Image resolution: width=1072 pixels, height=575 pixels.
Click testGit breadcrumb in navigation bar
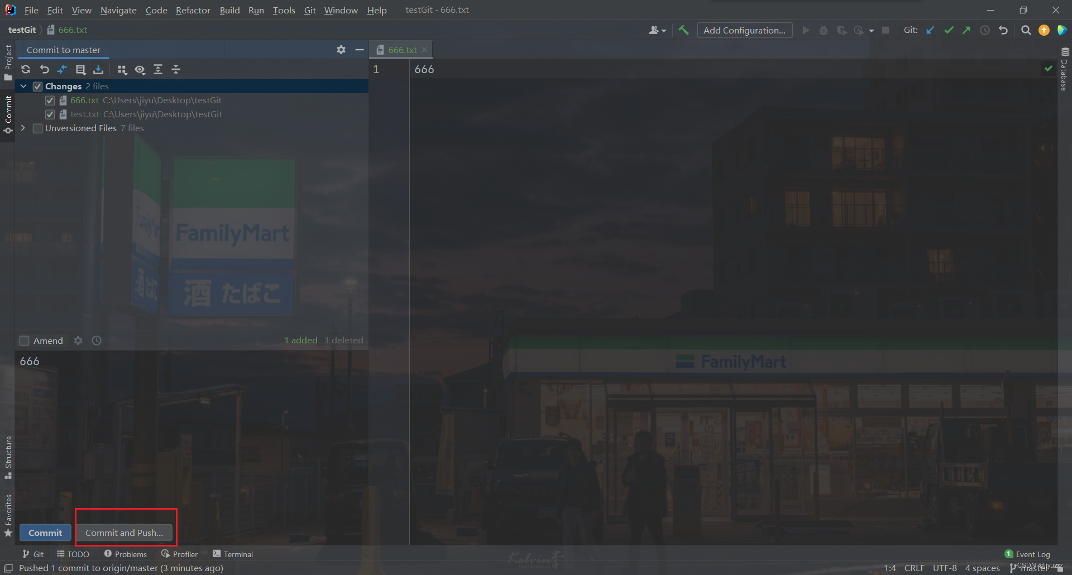point(22,30)
